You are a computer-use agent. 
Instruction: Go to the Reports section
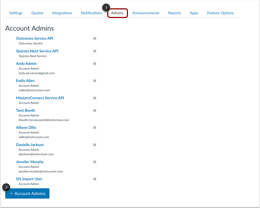[x=175, y=13]
